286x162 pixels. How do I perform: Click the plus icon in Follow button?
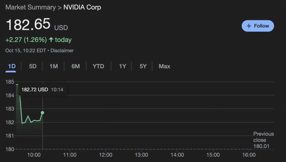[x=249, y=26]
